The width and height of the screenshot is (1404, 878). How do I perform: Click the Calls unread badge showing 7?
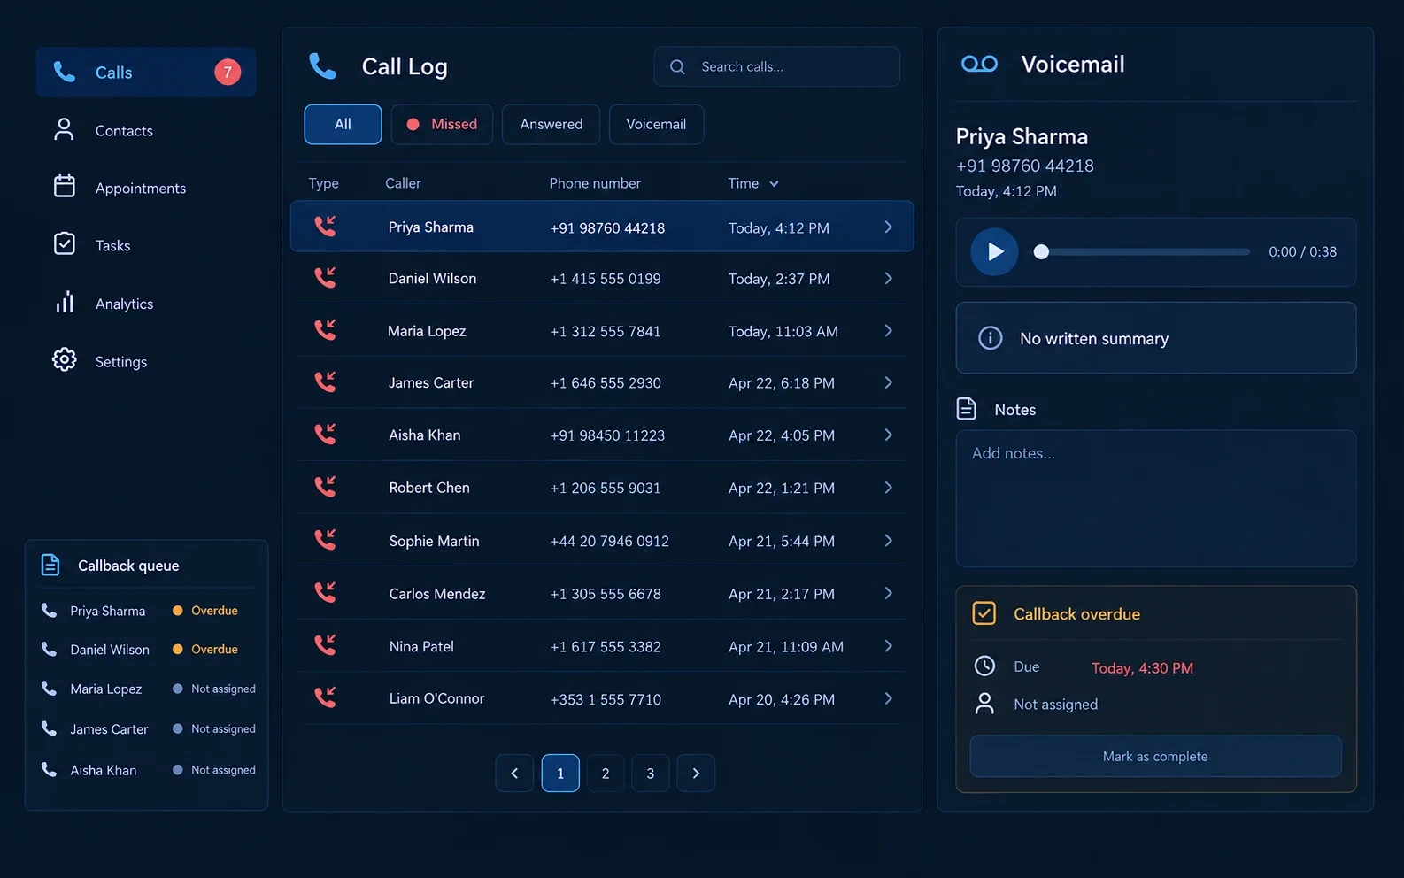point(228,72)
